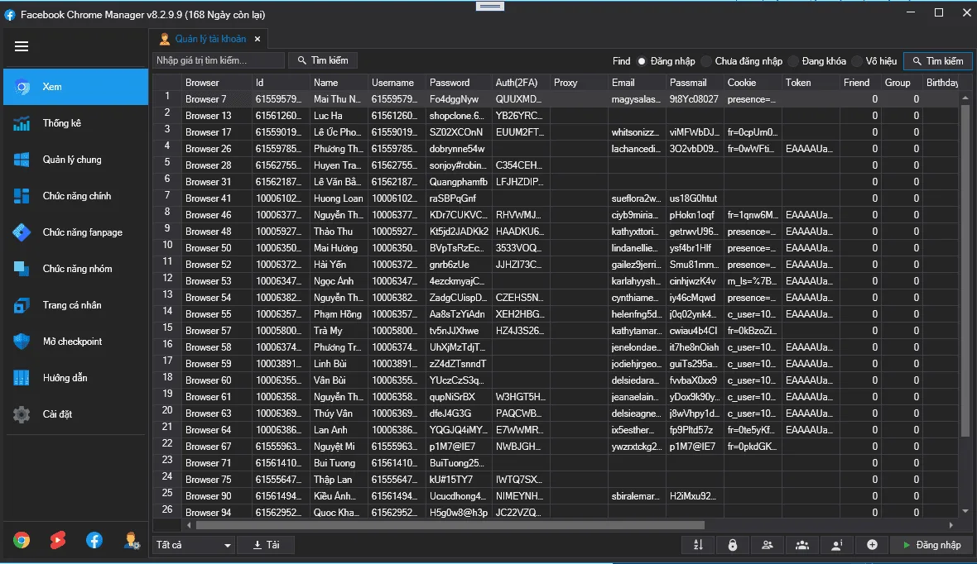Click the name Thảo Thu
This screenshot has height=564, width=977.
(x=334, y=232)
